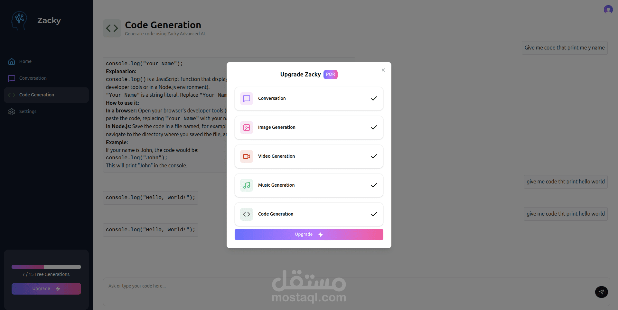Image resolution: width=618 pixels, height=310 pixels.
Task: Click the Code Generation brackets icon in the modal
Action: tap(247, 214)
